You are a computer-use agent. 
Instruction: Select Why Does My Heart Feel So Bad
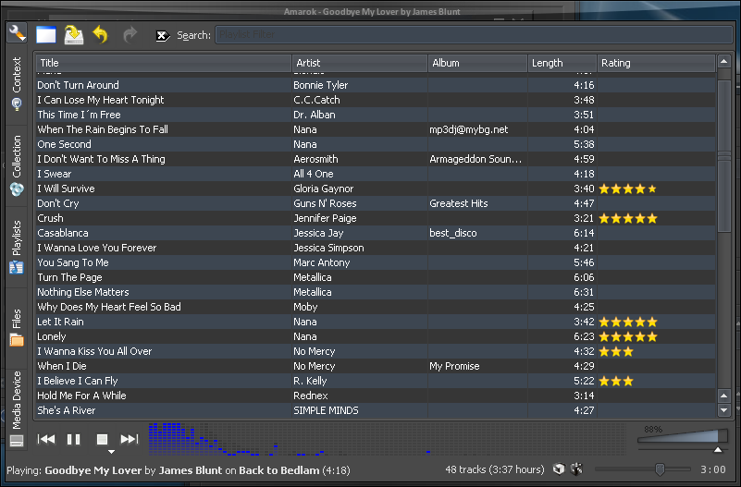(376, 307)
